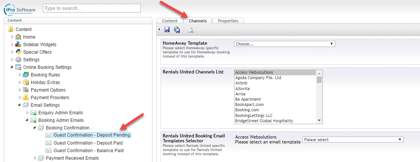Click envelope icon beside Guest Confirmation - Balance Paid
Image resolution: width=420 pixels, height=162 pixels.
48,150
